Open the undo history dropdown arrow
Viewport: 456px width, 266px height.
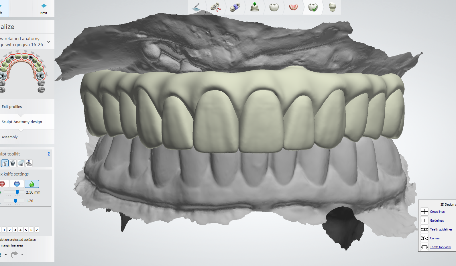coord(6,254)
